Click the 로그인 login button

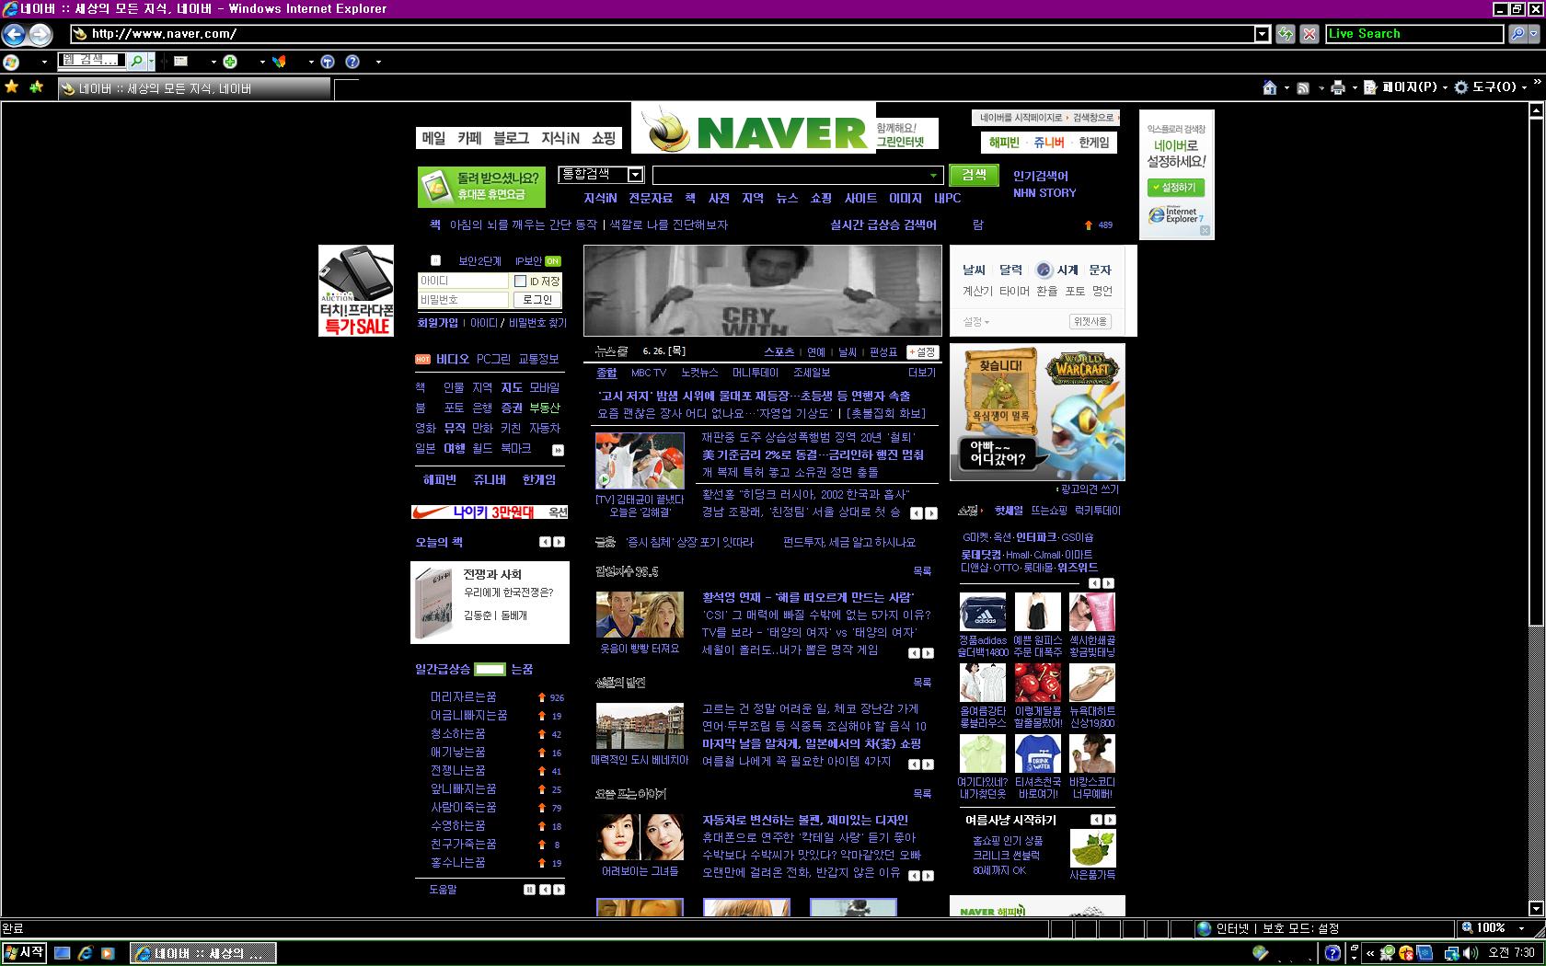click(x=537, y=300)
